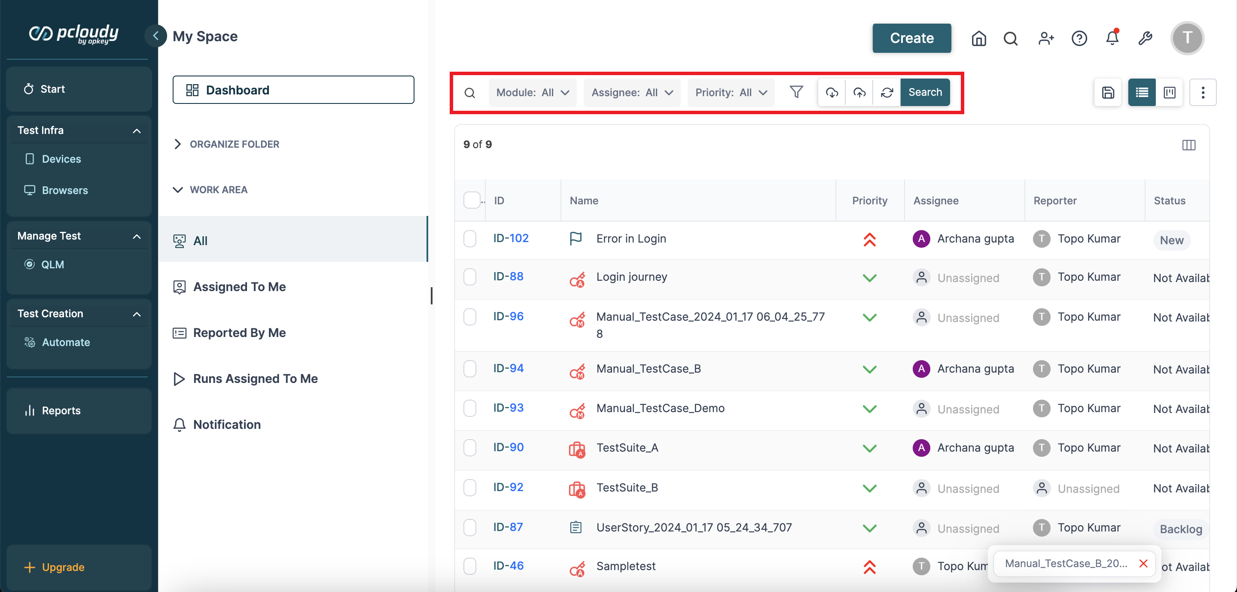
Task: Collapse sidebar with the back arrow button
Action: pyautogui.click(x=155, y=36)
